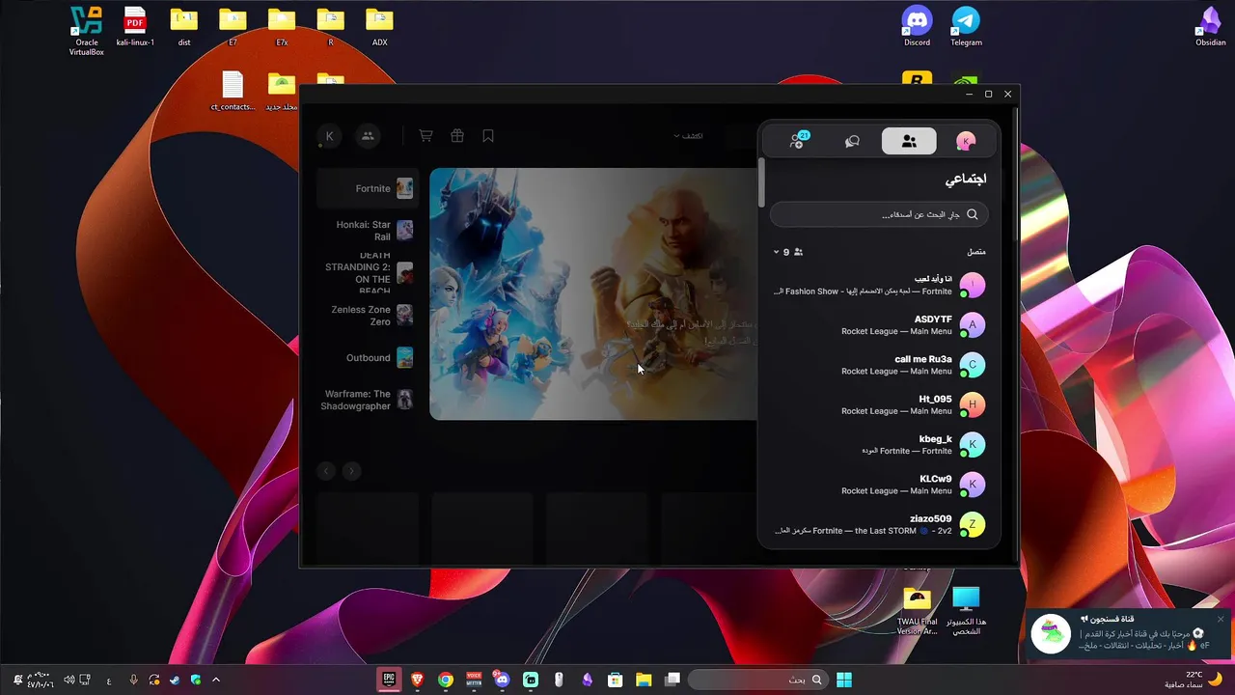Select Fortnite in the game carousel list
This screenshot has height=695, width=1235.
pos(368,188)
